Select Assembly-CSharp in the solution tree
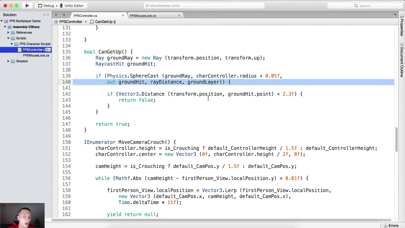Image resolution: width=405 pixels, height=228 pixels. 26,27
